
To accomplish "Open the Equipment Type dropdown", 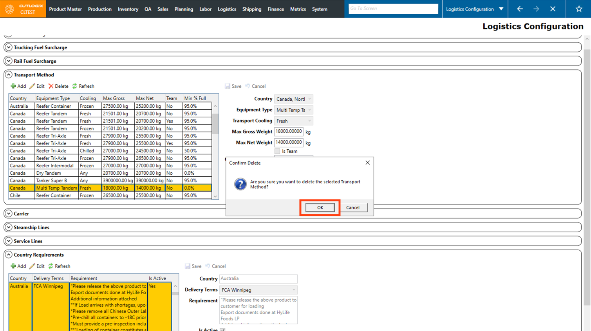I will pyautogui.click(x=309, y=110).
